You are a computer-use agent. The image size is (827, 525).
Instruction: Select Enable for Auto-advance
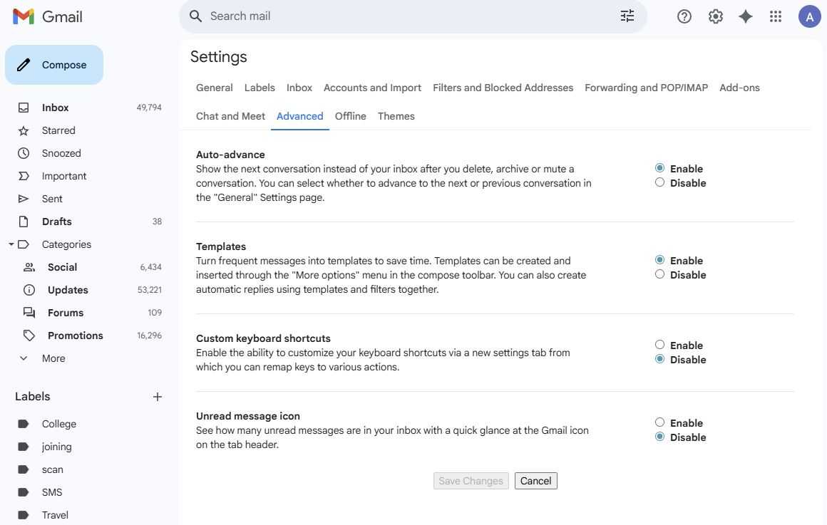(x=659, y=168)
